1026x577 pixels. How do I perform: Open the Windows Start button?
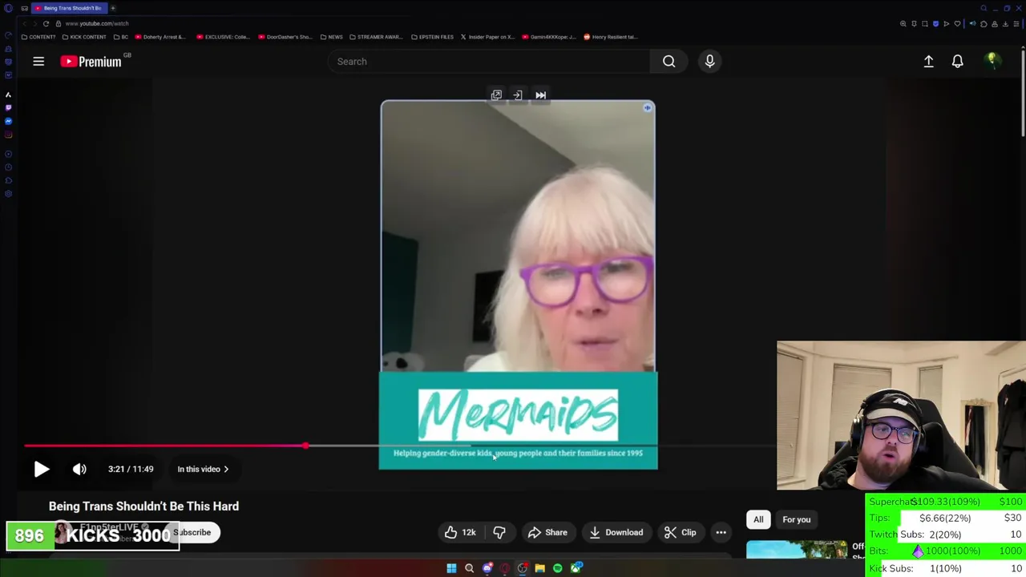coord(451,568)
